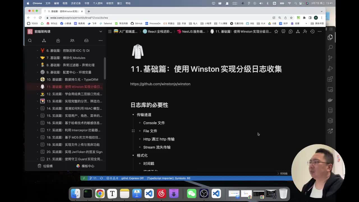Image resolution: width=359 pixels, height=202 pixels.
Task: Open the inbox icon in sidebar
Action: pyautogui.click(x=86, y=40)
